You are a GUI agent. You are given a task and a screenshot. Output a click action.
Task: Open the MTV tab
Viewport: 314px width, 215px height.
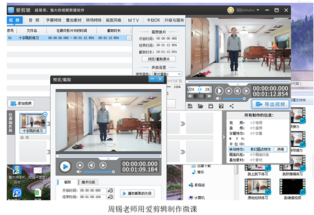[133, 20]
